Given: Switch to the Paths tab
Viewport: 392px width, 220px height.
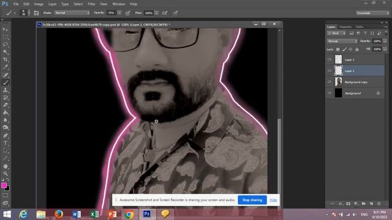Looking at the screenshot, I should 360,27.
